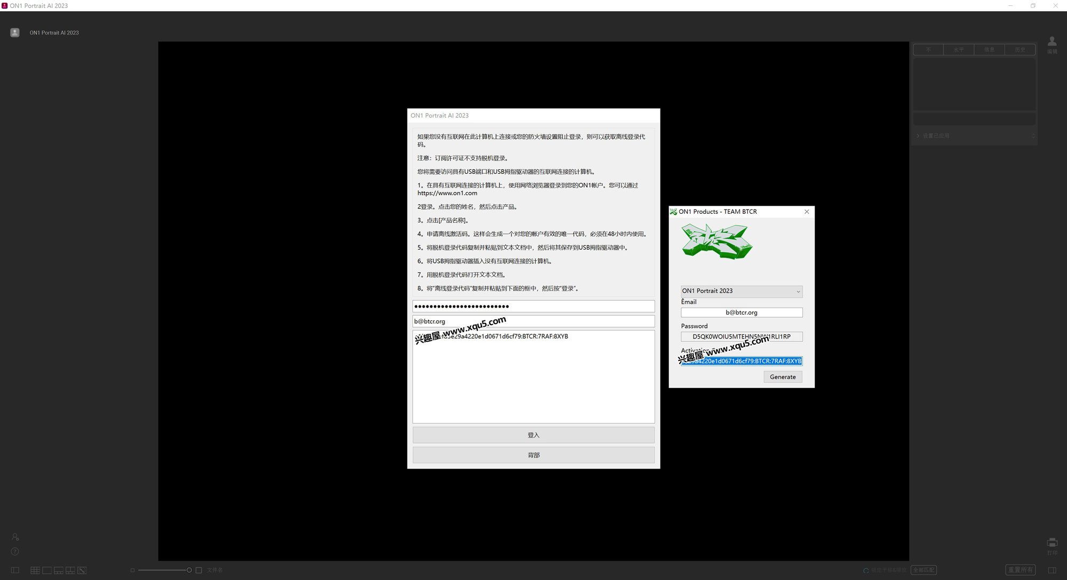The width and height of the screenshot is (1067, 580).
Task: Click the masked password field in login dialog
Action: coord(533,307)
